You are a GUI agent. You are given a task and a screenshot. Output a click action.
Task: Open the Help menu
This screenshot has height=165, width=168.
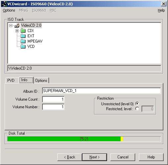(161, 10)
